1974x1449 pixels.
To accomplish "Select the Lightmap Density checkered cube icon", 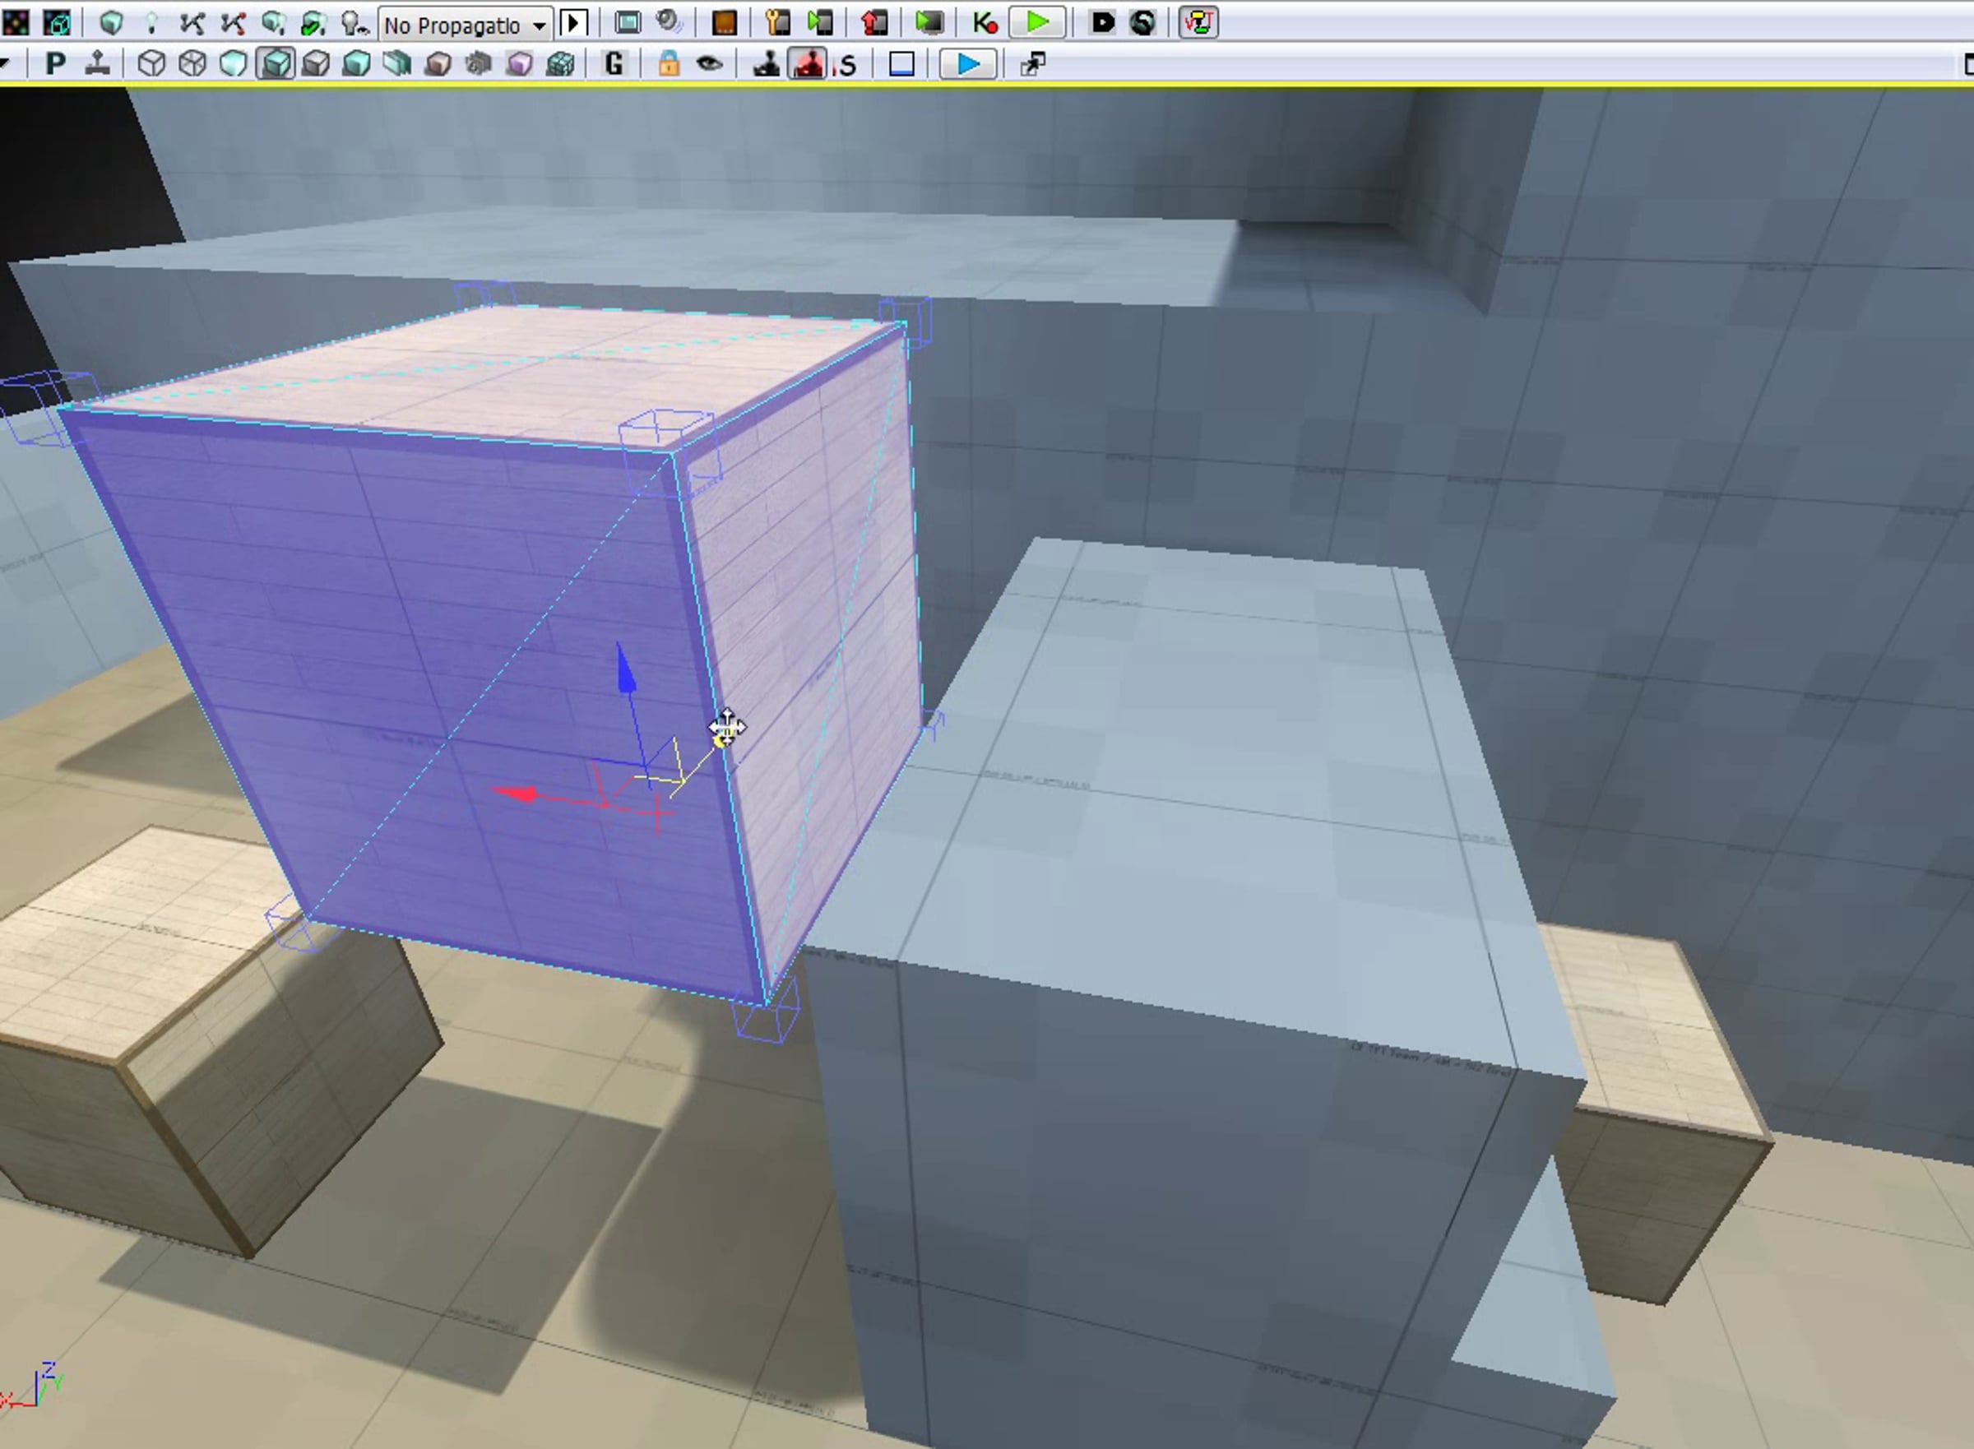I will click(x=561, y=64).
